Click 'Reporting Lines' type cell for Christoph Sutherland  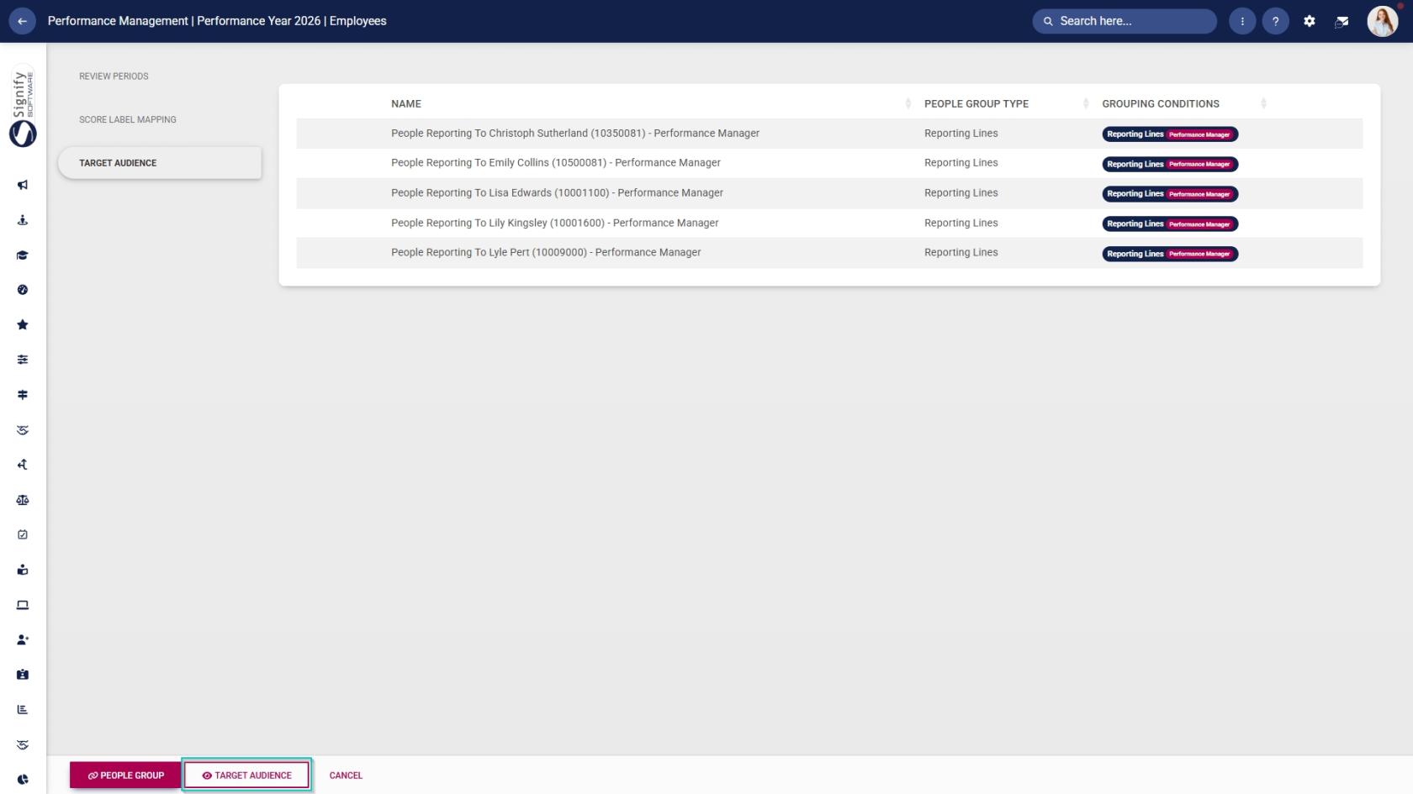click(x=961, y=133)
